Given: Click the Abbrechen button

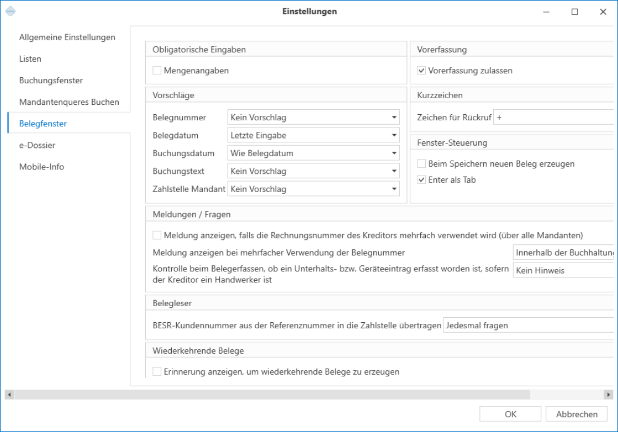Looking at the screenshot, I should point(577,414).
